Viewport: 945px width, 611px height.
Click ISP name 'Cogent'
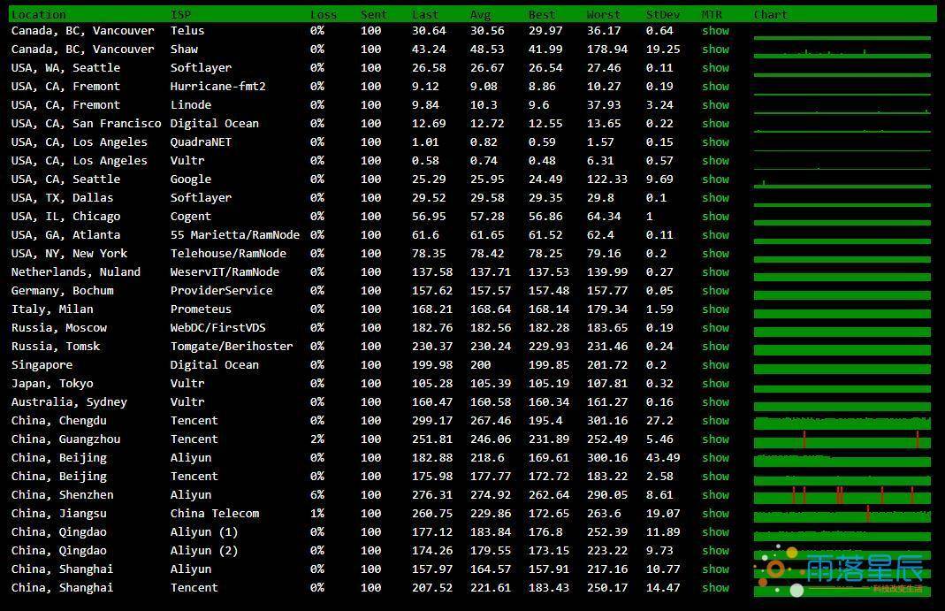pyautogui.click(x=190, y=217)
